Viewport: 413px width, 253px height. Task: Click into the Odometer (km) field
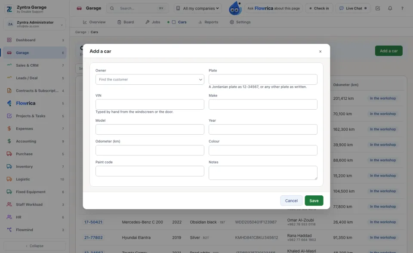click(150, 150)
